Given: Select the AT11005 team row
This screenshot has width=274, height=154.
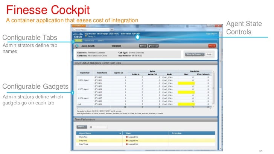Looking at the screenshot, I should (x=144, y=92).
